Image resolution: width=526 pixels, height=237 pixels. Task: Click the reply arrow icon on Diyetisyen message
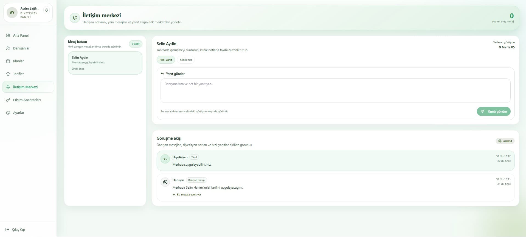[x=165, y=159]
